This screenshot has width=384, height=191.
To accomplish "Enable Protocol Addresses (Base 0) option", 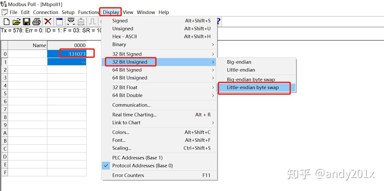I will (142, 166).
